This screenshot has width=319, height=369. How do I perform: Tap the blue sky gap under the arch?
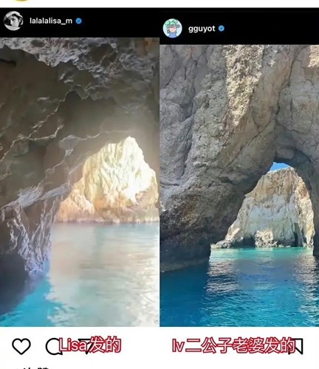click(x=279, y=167)
